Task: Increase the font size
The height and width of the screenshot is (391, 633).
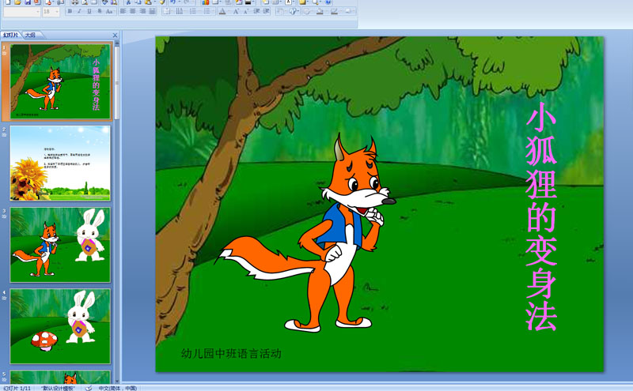Action: (236, 11)
